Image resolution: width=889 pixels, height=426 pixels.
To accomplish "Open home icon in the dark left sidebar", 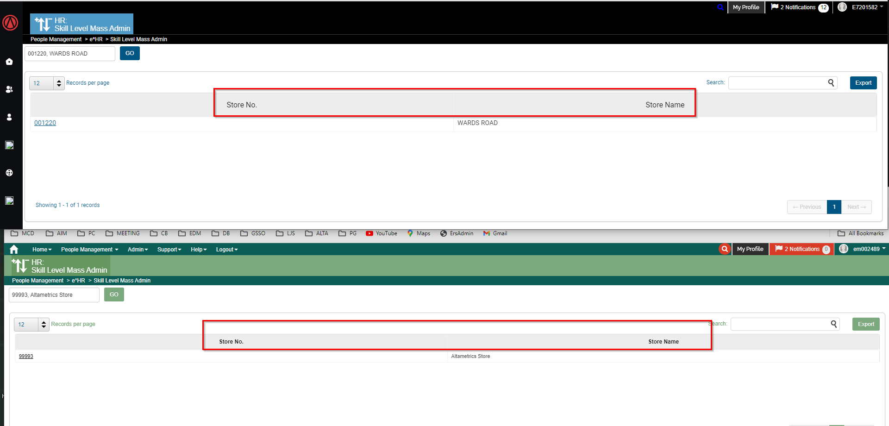I will click(x=9, y=62).
